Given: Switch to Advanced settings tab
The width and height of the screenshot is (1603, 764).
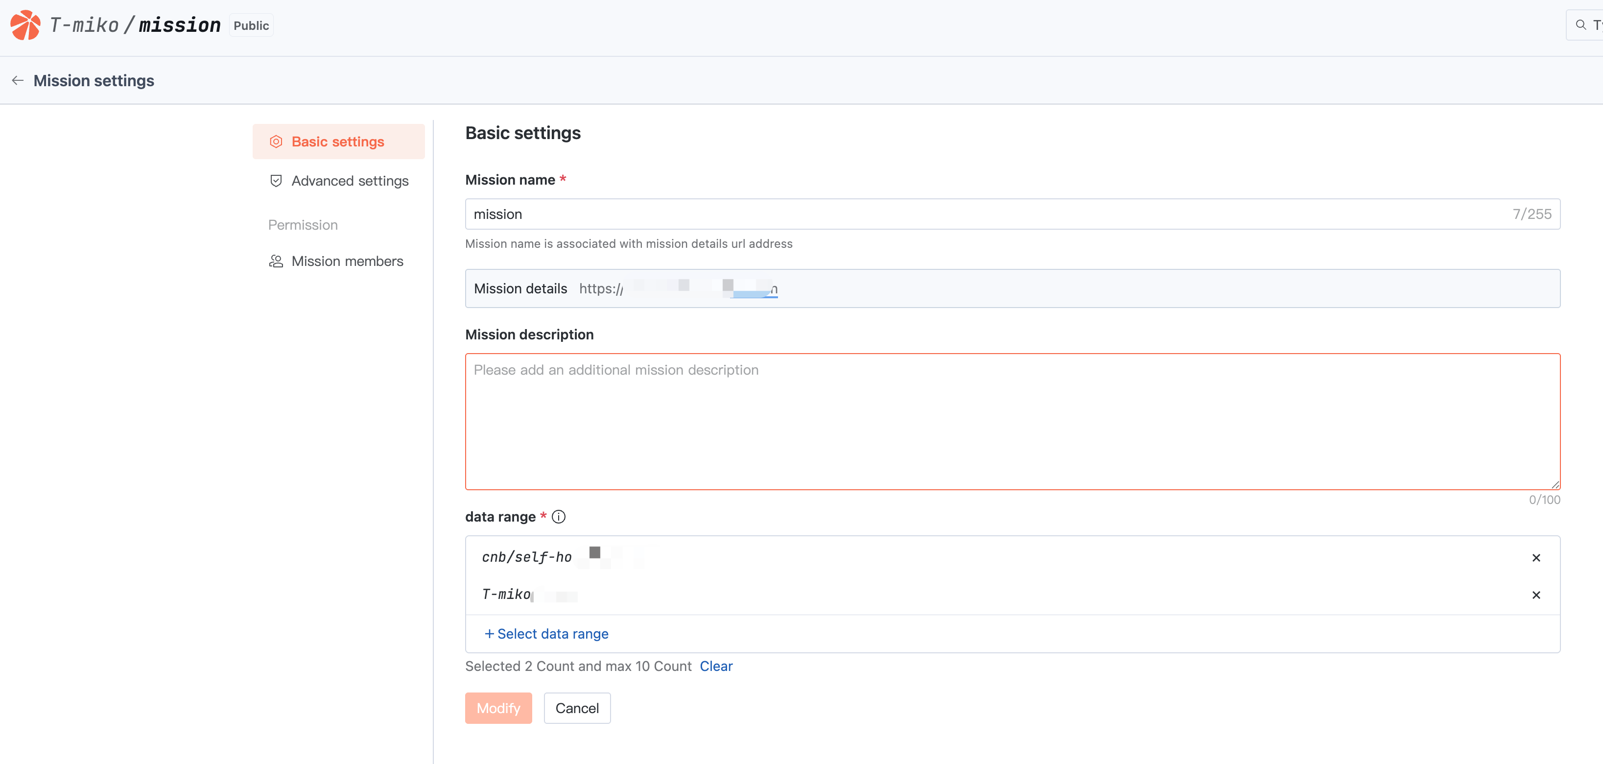Looking at the screenshot, I should pyautogui.click(x=350, y=181).
